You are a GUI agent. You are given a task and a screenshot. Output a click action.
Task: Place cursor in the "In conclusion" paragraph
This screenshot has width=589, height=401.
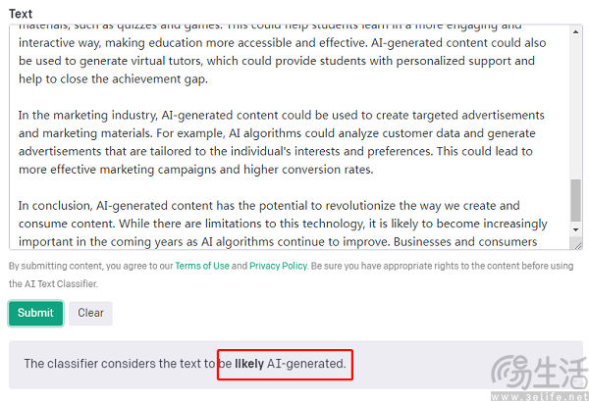275,223
